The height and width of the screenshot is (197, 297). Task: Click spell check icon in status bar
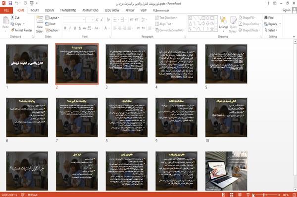(23, 195)
